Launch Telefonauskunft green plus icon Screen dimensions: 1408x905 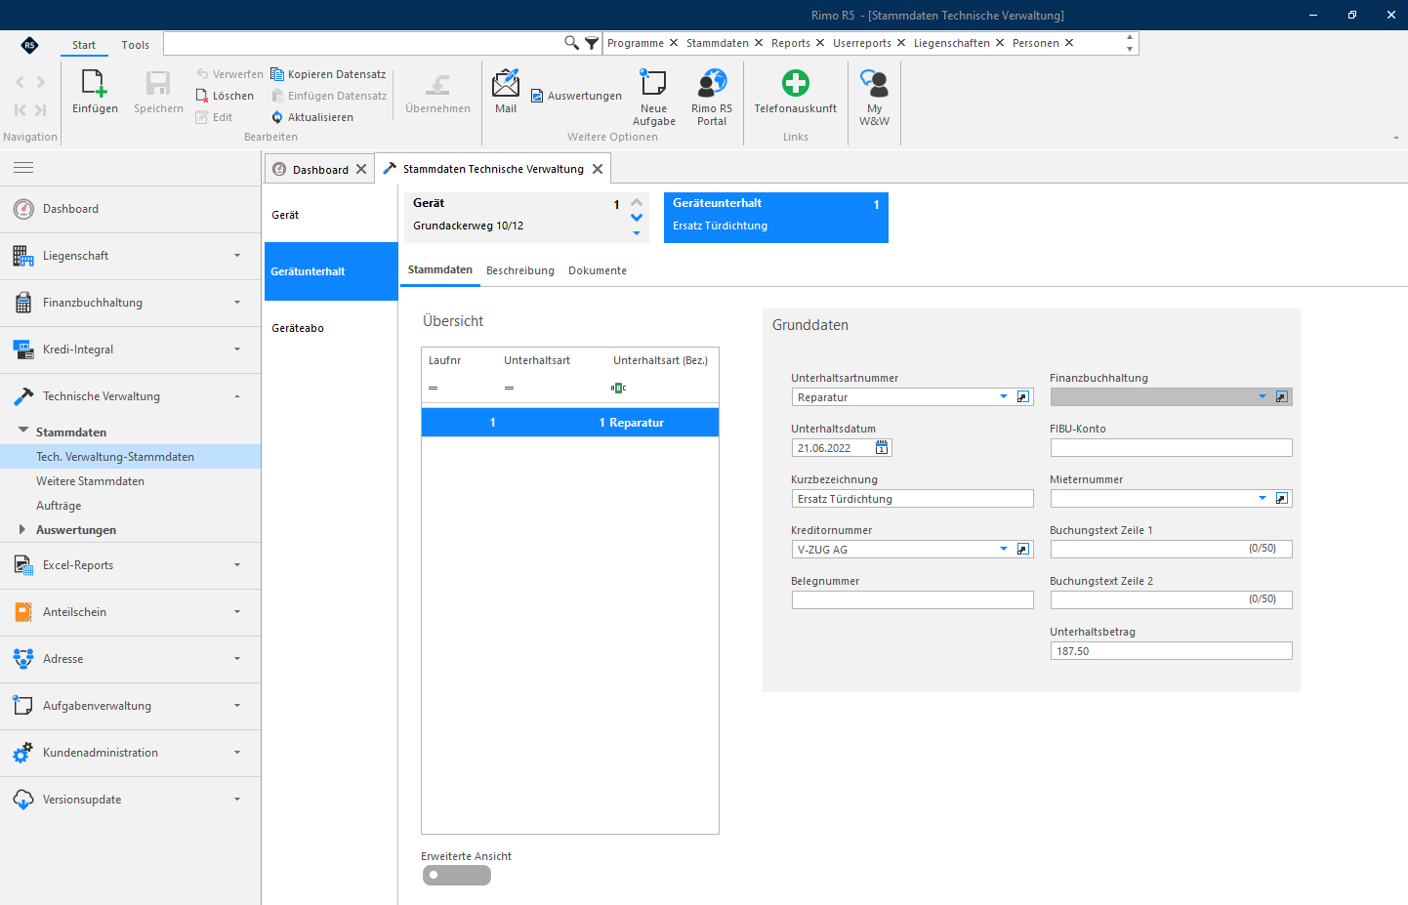coord(796,83)
